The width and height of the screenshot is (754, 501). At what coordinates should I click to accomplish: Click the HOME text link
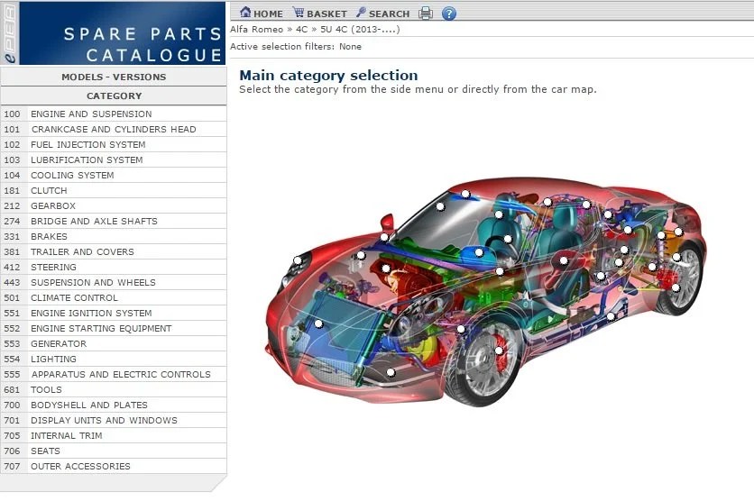[268, 14]
